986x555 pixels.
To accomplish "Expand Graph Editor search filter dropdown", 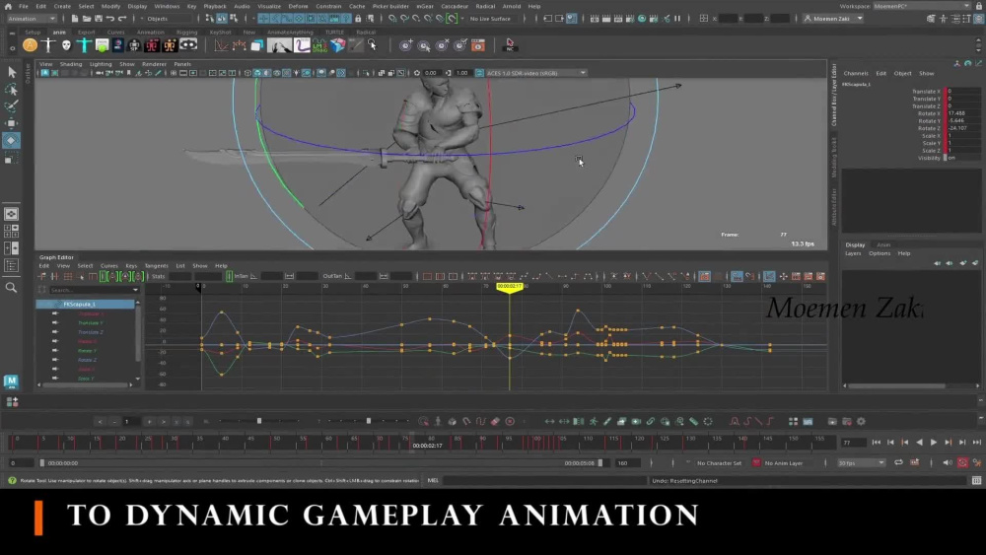I will click(x=135, y=291).
